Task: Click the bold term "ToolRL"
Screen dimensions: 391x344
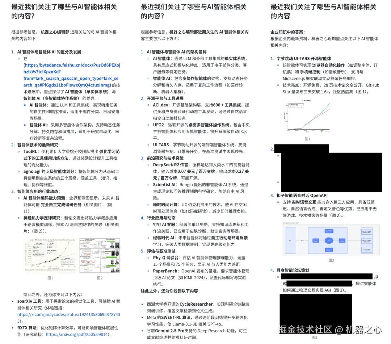Action: (30, 152)
